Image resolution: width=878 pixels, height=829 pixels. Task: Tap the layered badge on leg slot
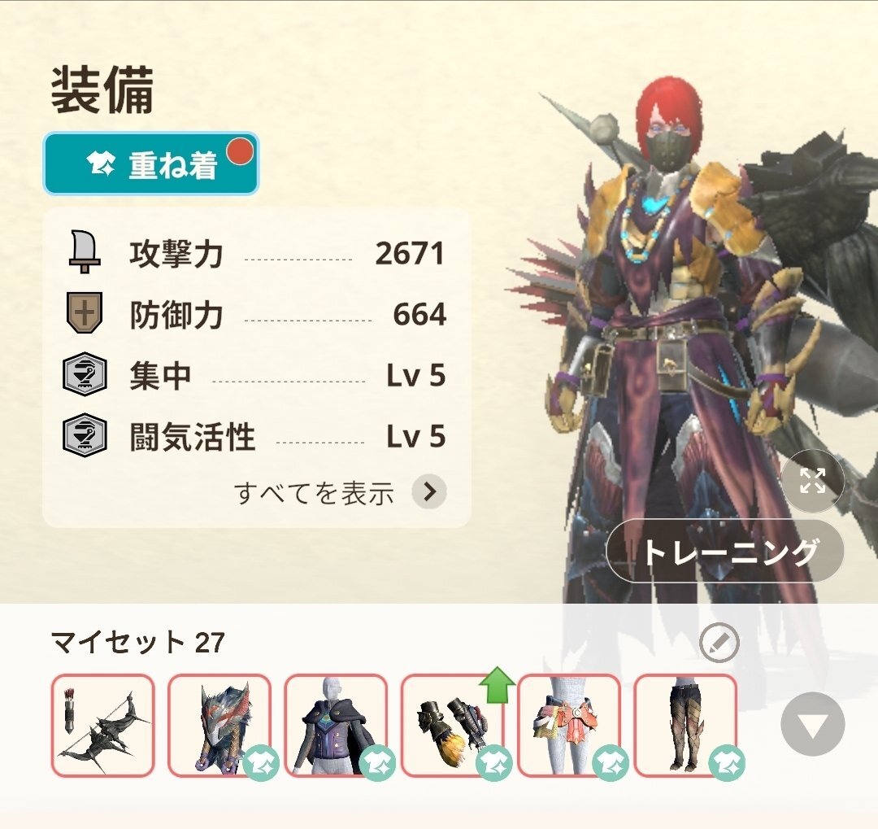[x=727, y=763]
